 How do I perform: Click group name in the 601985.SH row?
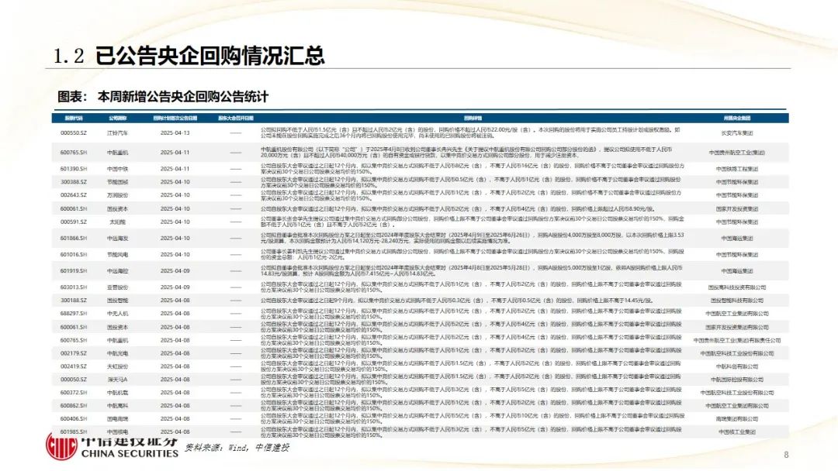pyautogui.click(x=737, y=432)
